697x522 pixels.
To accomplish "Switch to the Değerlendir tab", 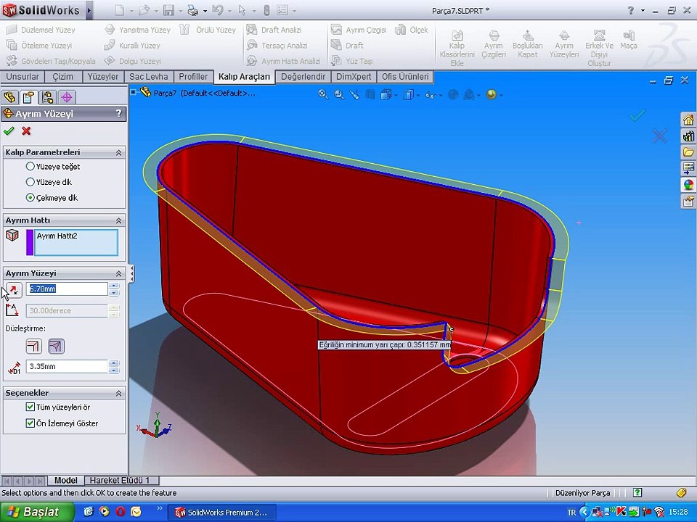I will 303,76.
